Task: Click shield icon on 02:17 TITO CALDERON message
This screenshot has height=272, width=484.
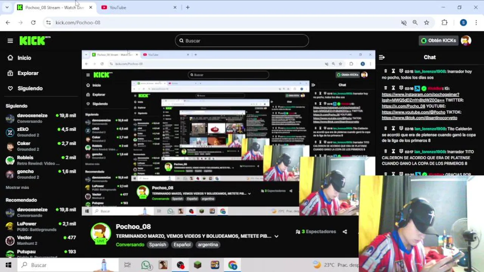Action: (401, 151)
